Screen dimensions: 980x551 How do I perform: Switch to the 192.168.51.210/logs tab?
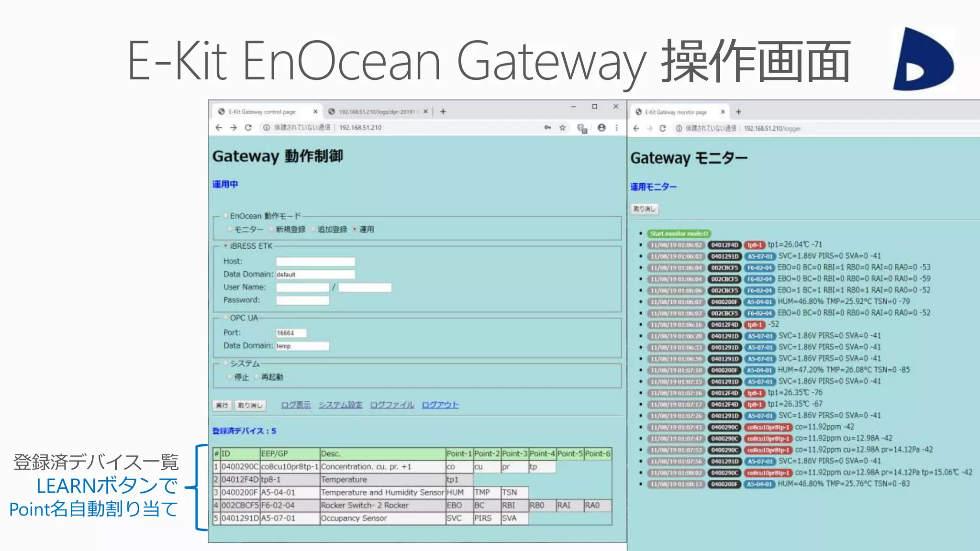click(x=378, y=111)
